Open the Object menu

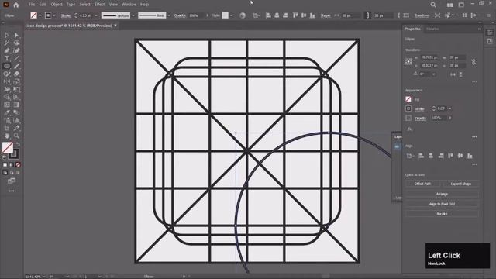(x=57, y=5)
